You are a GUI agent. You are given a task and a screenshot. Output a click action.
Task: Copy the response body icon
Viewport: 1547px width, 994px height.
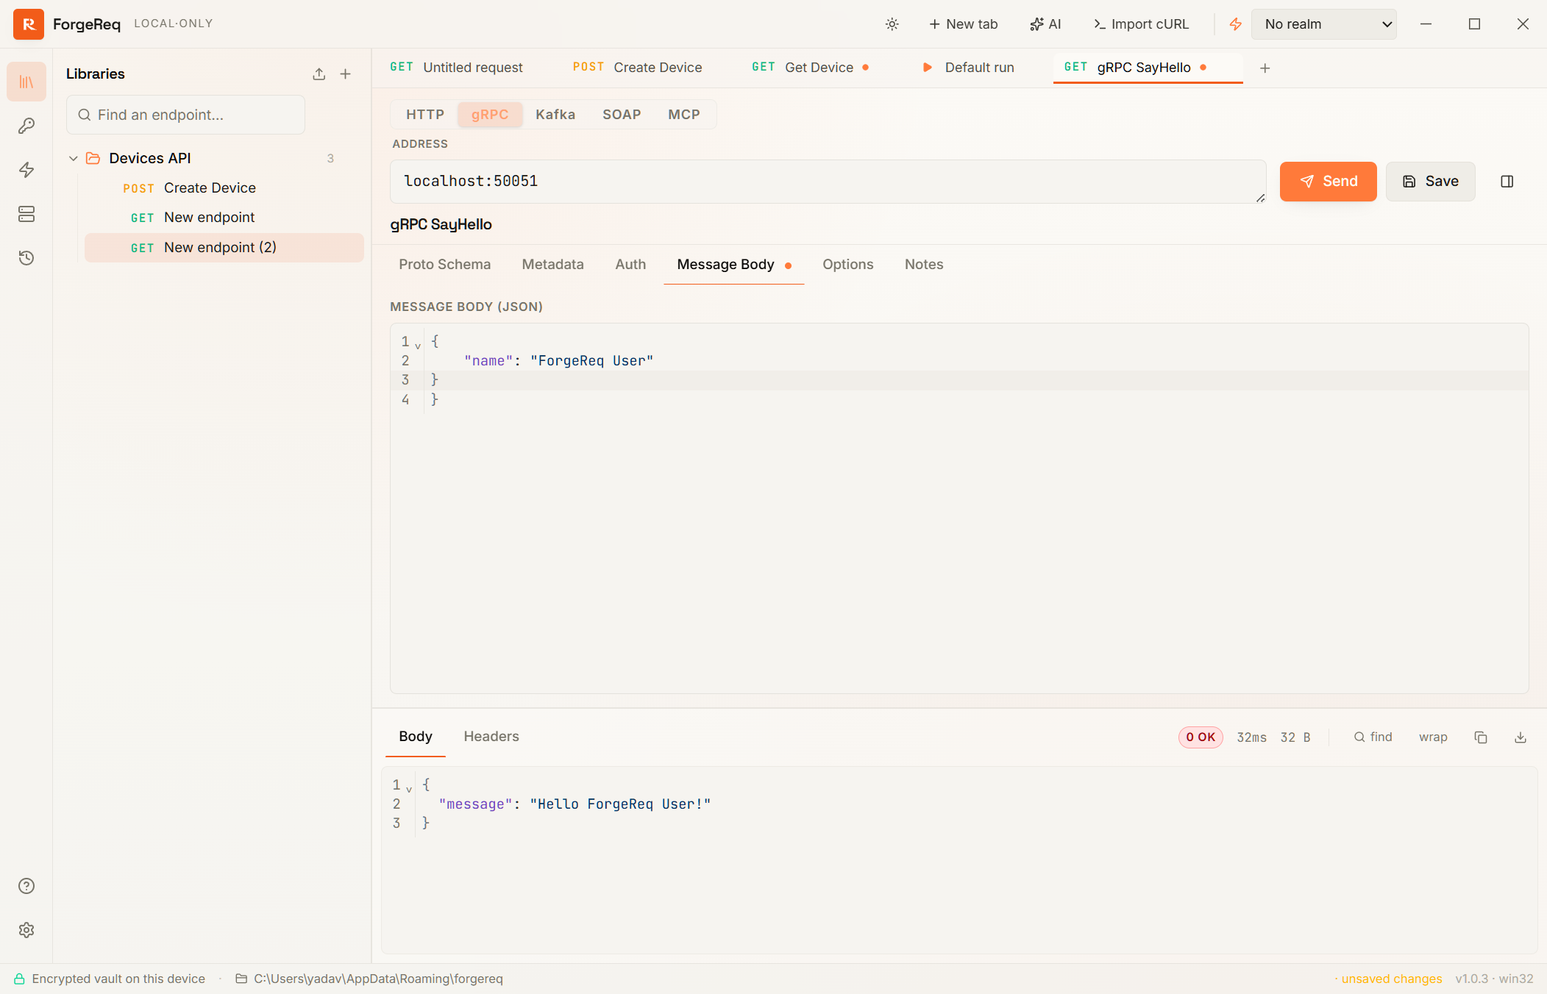tap(1481, 737)
